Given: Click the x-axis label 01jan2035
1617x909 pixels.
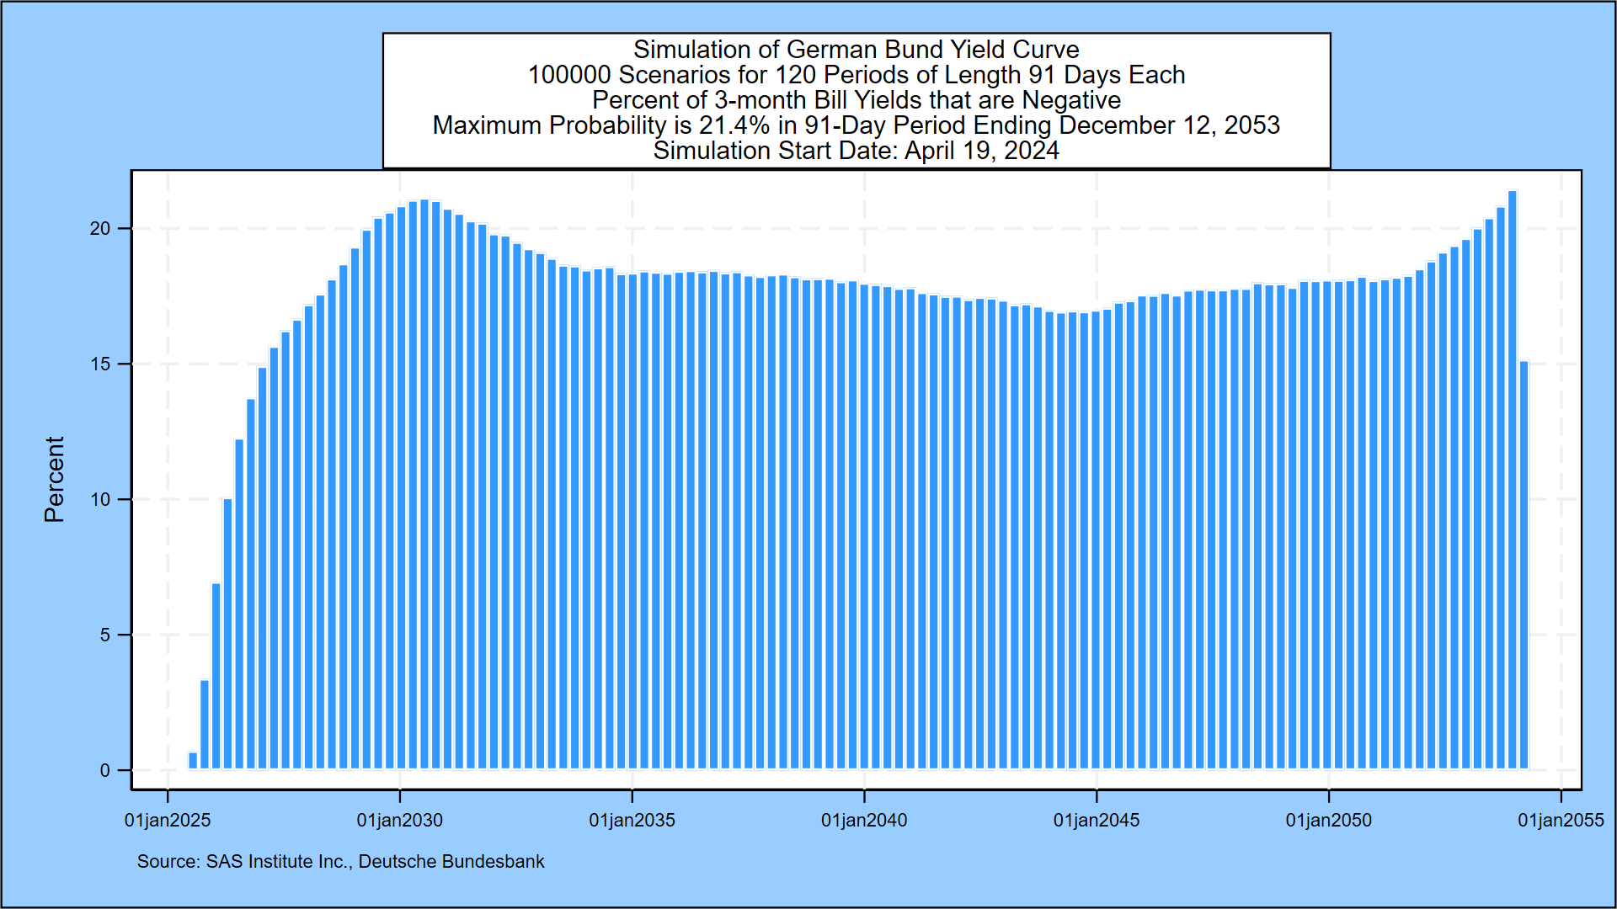Looking at the screenshot, I should (632, 821).
